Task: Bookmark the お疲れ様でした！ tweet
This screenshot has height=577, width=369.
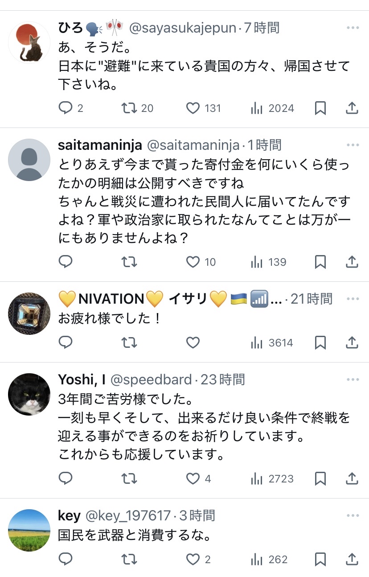Action: pos(320,342)
